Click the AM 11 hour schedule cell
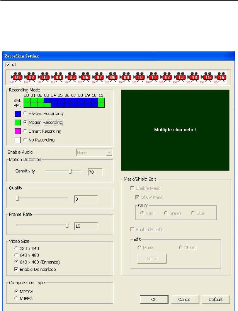This screenshot has width=238, height=311. tap(101, 100)
